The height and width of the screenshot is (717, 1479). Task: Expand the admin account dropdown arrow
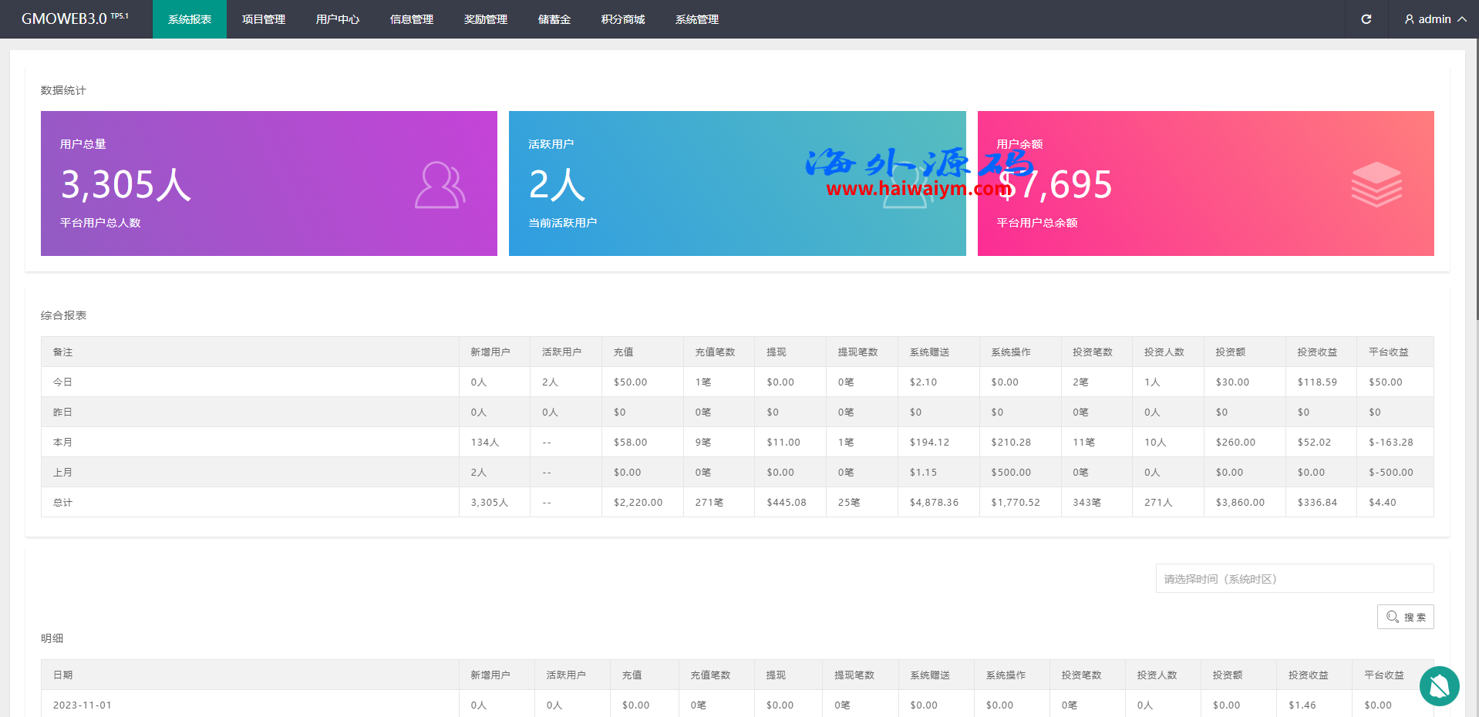tap(1462, 19)
